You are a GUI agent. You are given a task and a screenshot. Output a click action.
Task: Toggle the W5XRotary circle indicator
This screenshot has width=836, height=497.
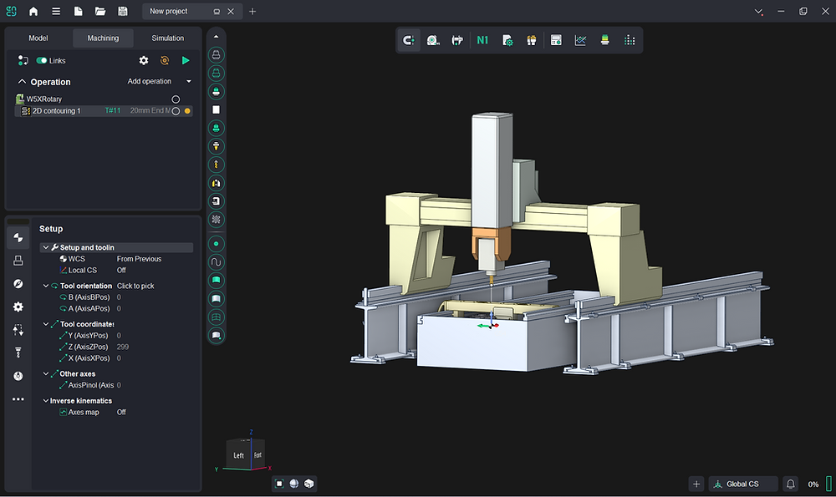[x=176, y=99]
